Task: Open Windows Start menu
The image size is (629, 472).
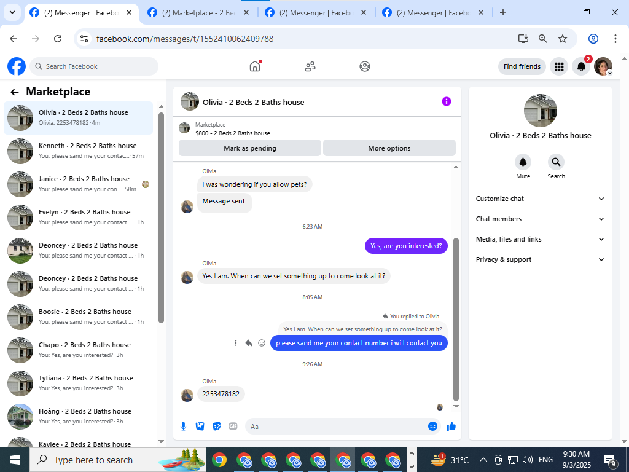Action: click(x=15, y=460)
